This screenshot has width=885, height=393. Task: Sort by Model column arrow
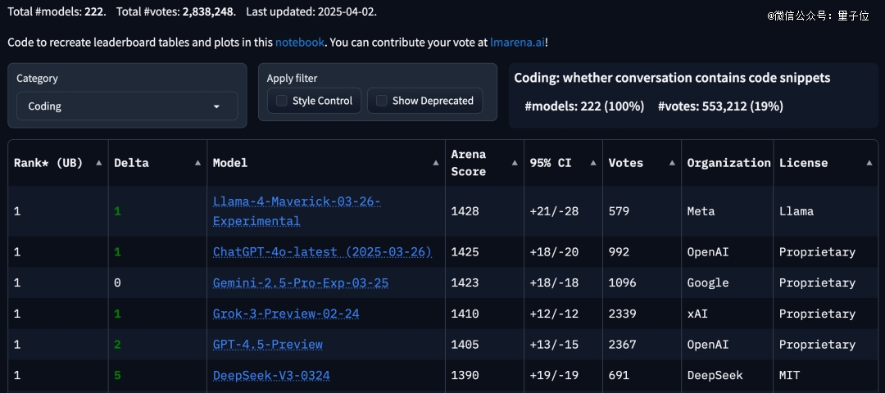point(436,163)
